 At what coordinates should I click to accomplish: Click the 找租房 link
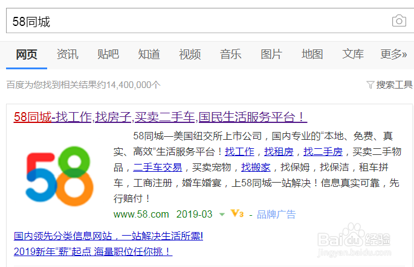click(x=279, y=152)
